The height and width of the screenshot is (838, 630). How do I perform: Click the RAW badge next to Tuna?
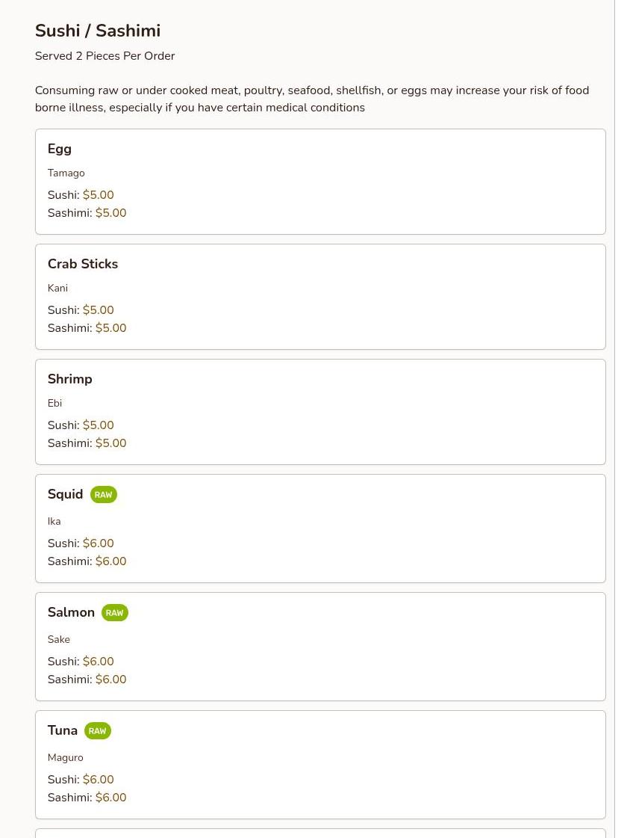97,731
